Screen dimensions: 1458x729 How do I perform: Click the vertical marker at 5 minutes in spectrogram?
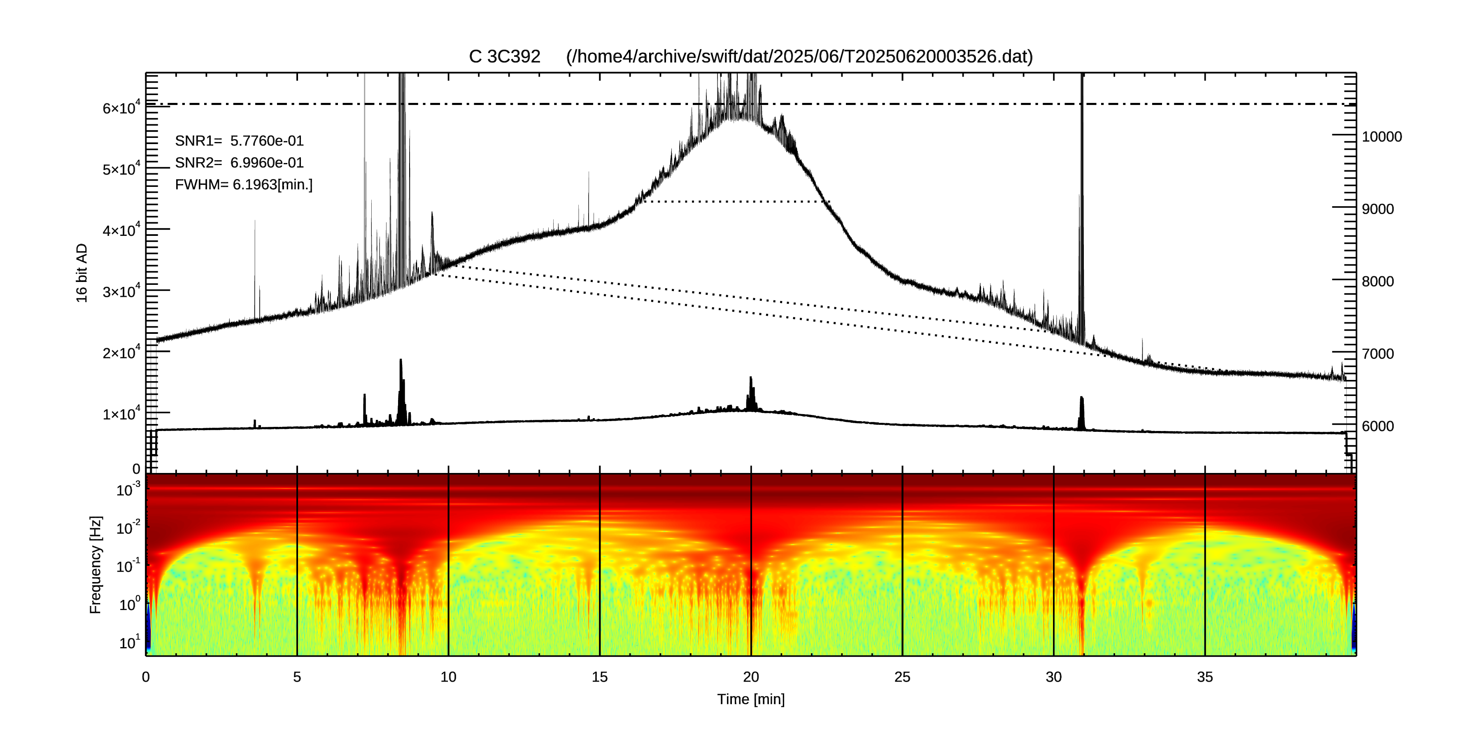(x=297, y=565)
